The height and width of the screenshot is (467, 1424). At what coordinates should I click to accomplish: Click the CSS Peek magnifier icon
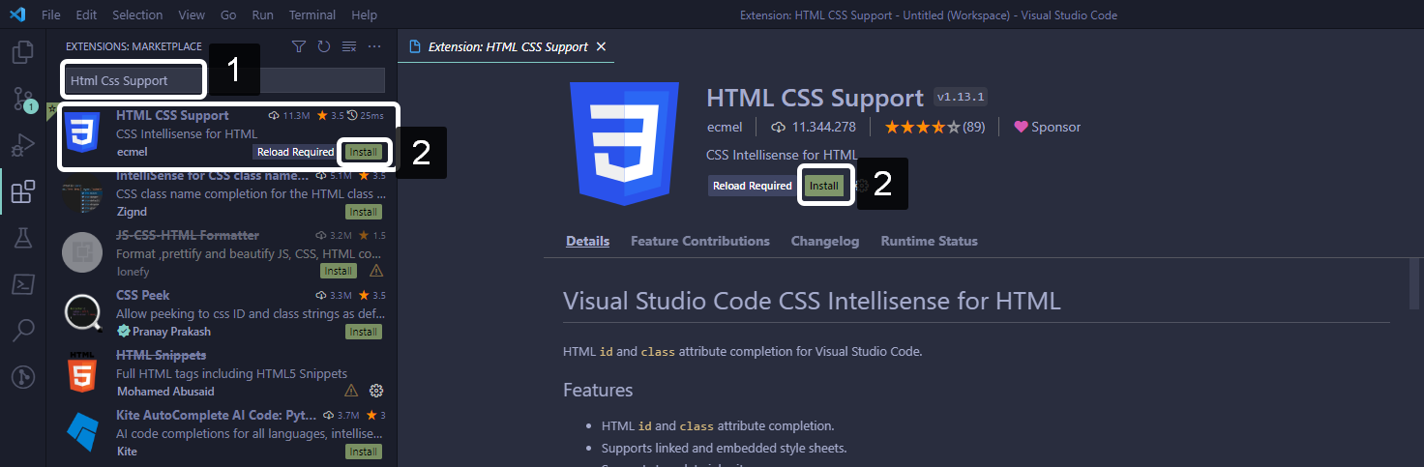pos(81,311)
